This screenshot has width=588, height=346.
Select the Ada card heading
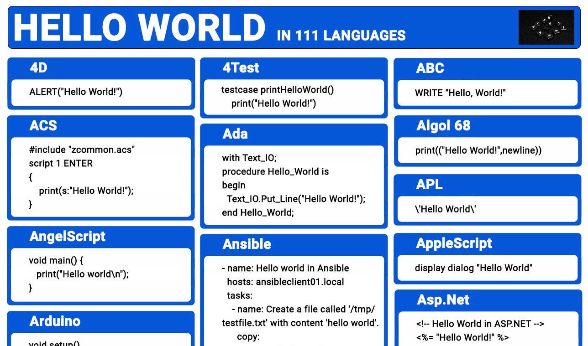pyautogui.click(x=235, y=134)
